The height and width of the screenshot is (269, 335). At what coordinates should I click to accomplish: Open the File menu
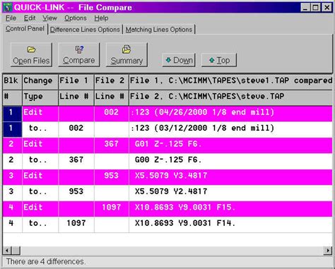pyautogui.click(x=11, y=18)
